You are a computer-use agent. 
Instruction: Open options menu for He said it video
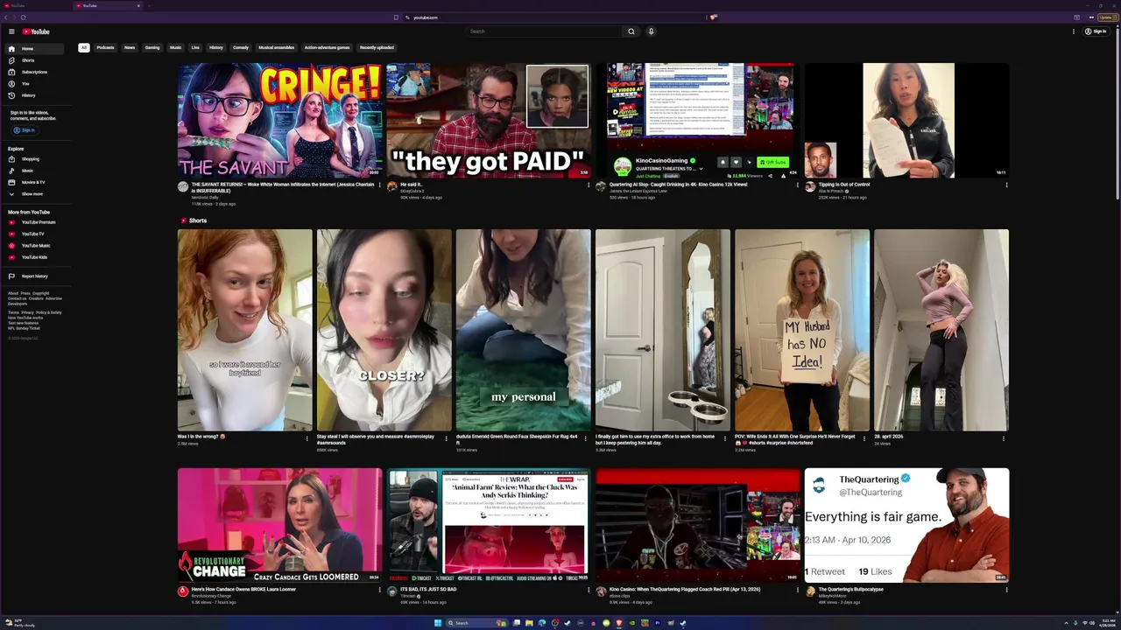pos(588,185)
